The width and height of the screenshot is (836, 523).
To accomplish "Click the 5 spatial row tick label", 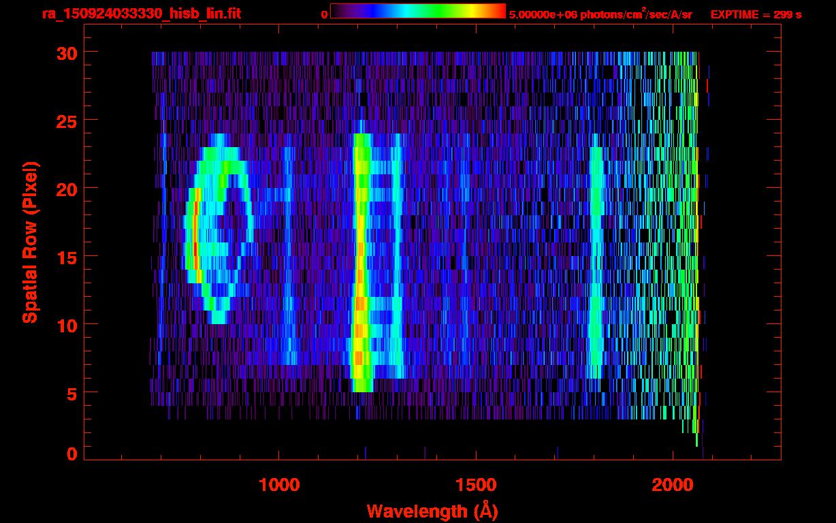I will point(71,393).
